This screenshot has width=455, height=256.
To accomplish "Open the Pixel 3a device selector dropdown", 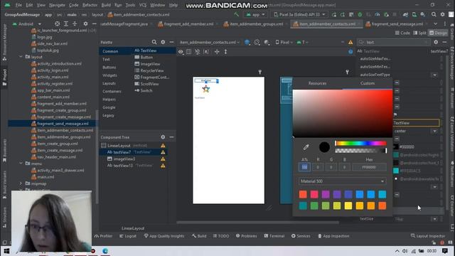I will [299, 14].
